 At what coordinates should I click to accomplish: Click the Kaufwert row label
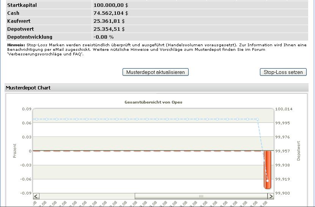[x=19, y=21]
